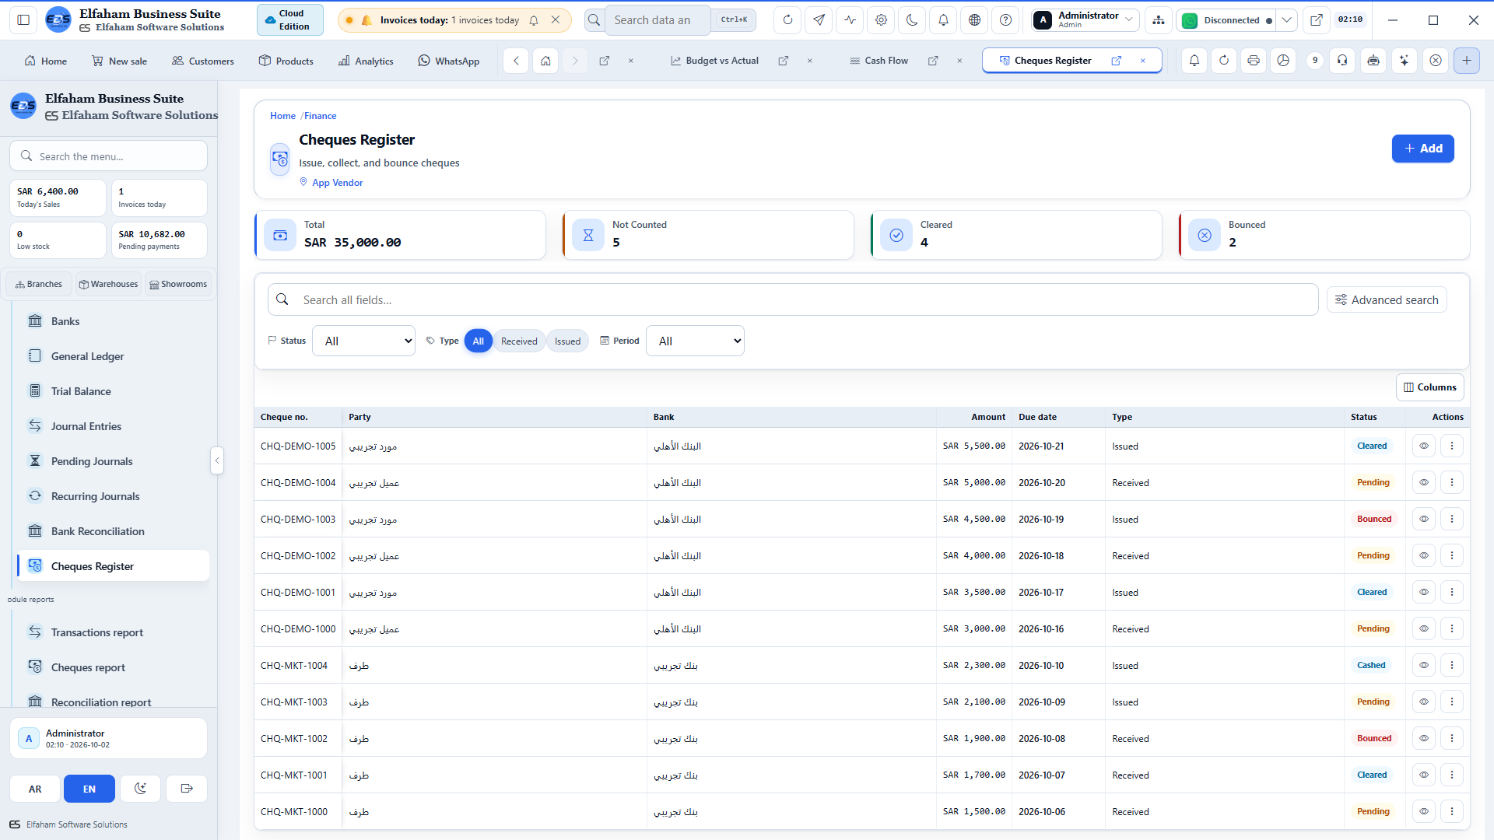View cheque CHQ-DEMO-1005 with eye icon
The width and height of the screenshot is (1494, 840).
(x=1424, y=446)
